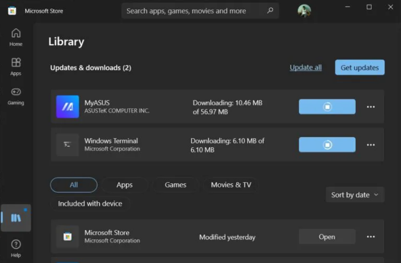Click the MyASUS app icon
The width and height of the screenshot is (401, 263).
click(68, 106)
